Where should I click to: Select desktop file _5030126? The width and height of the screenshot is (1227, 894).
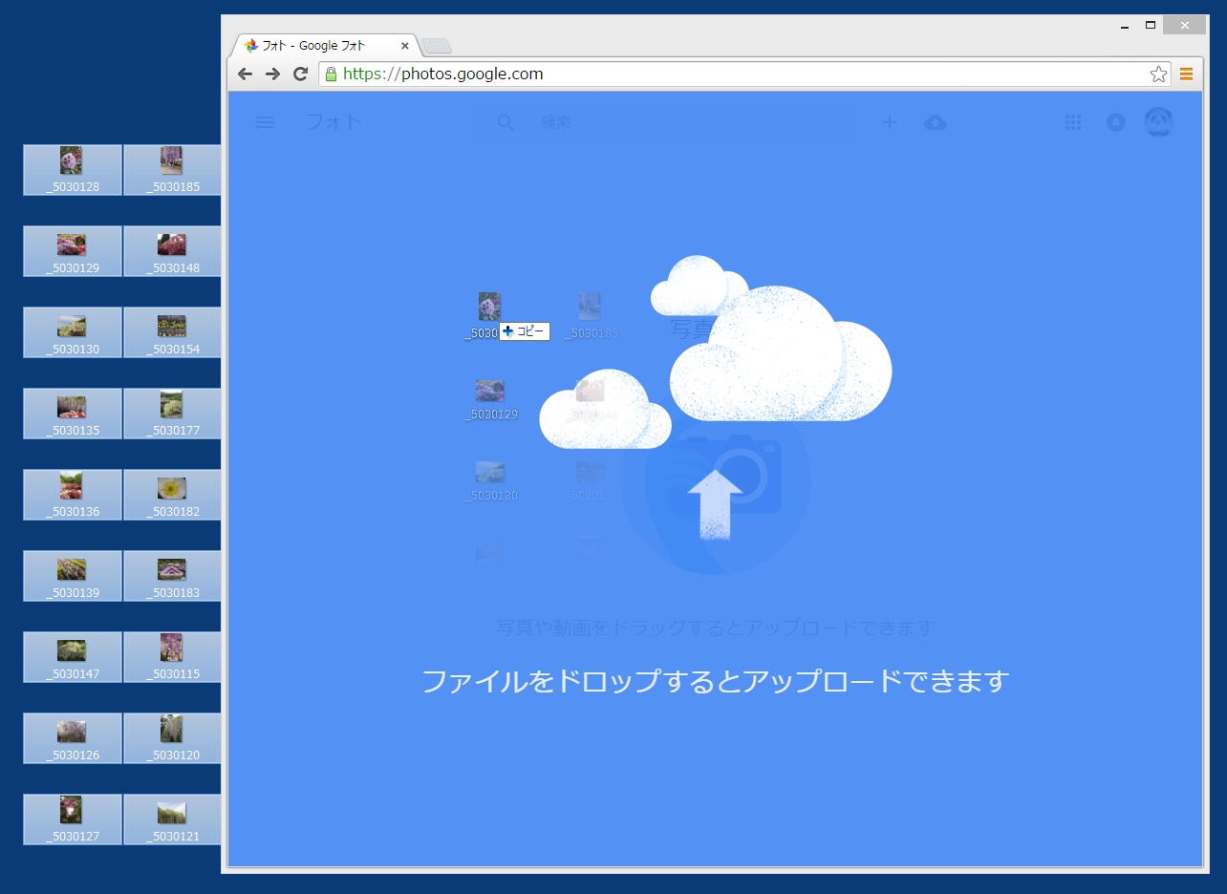[x=73, y=738]
